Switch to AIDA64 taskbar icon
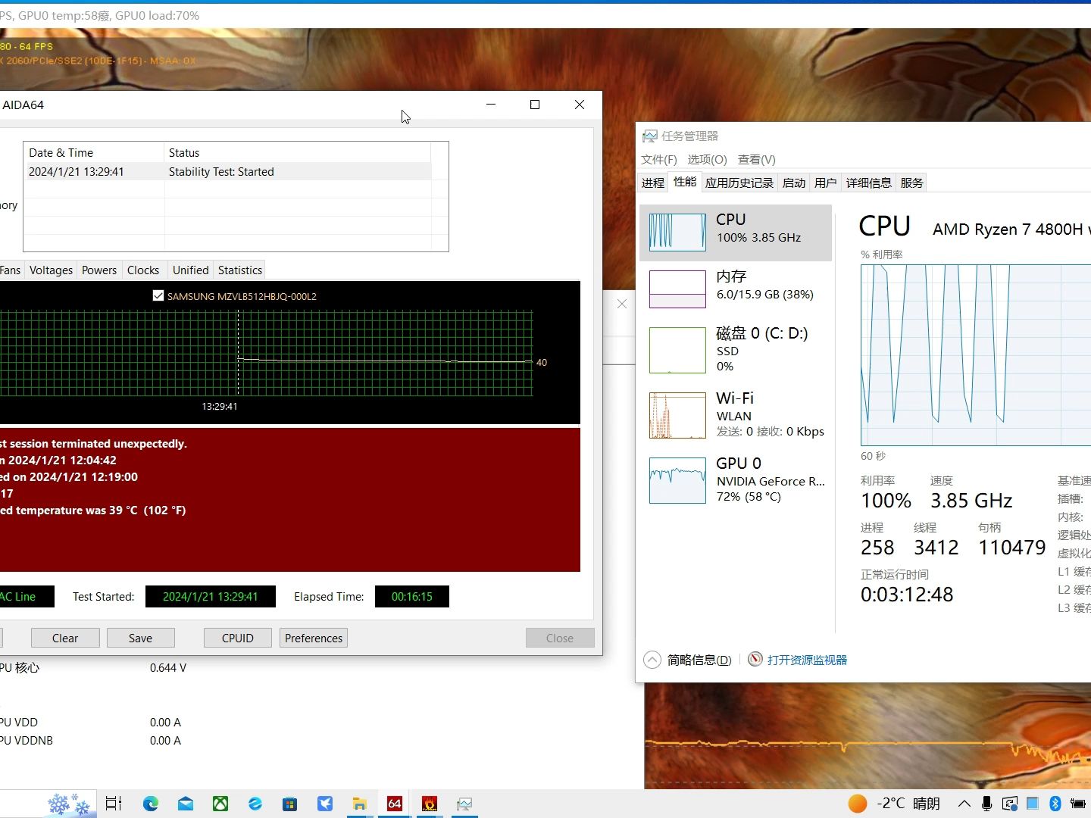Image resolution: width=1091 pixels, height=818 pixels. pyautogui.click(x=395, y=804)
